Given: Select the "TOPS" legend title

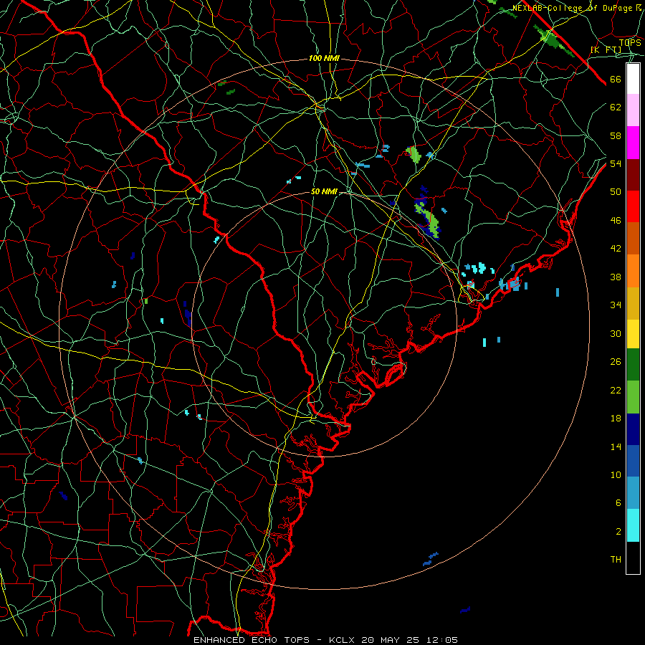Looking at the screenshot, I should tap(630, 43).
